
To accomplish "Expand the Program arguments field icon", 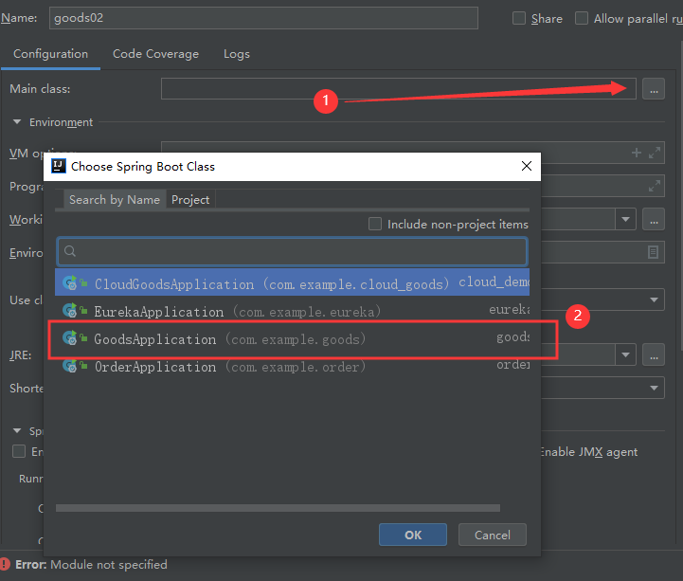I will 655,186.
